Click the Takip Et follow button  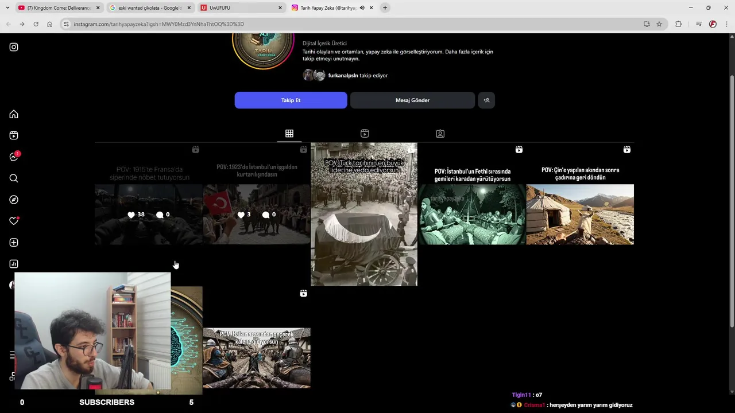pyautogui.click(x=291, y=100)
